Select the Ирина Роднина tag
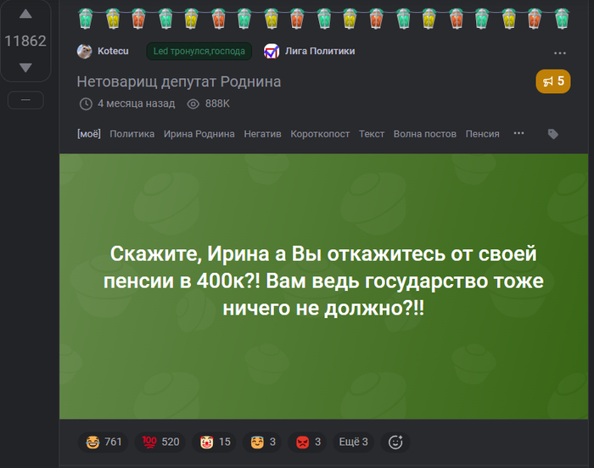594x468 pixels. pyautogui.click(x=199, y=134)
